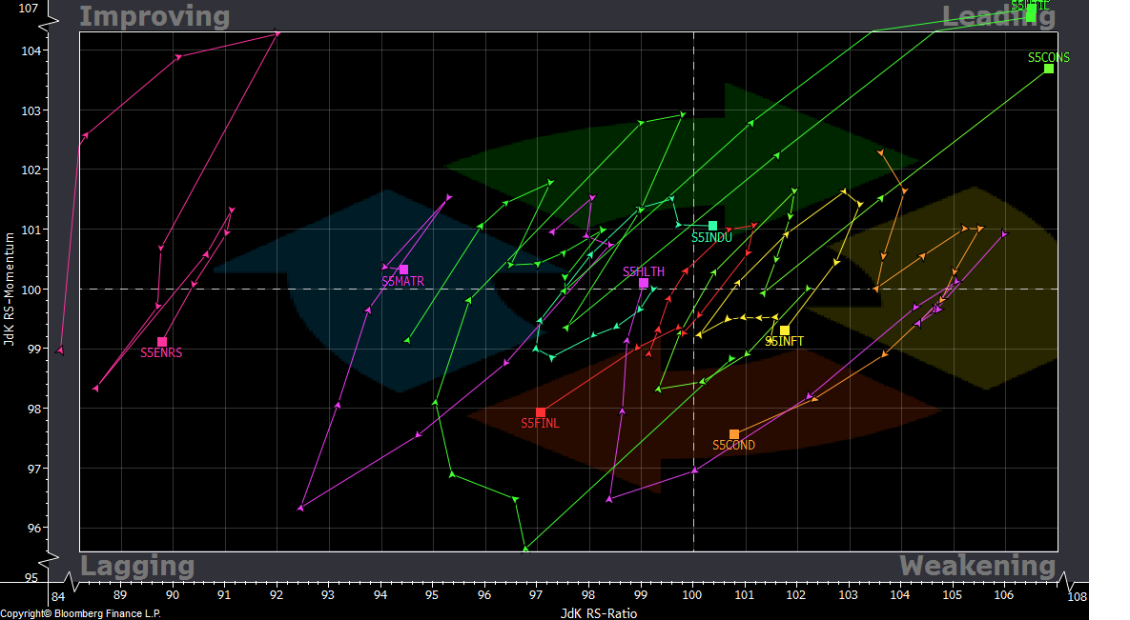Click the Lagging quadrant label
Screen dimensions: 1130x620
138,566
